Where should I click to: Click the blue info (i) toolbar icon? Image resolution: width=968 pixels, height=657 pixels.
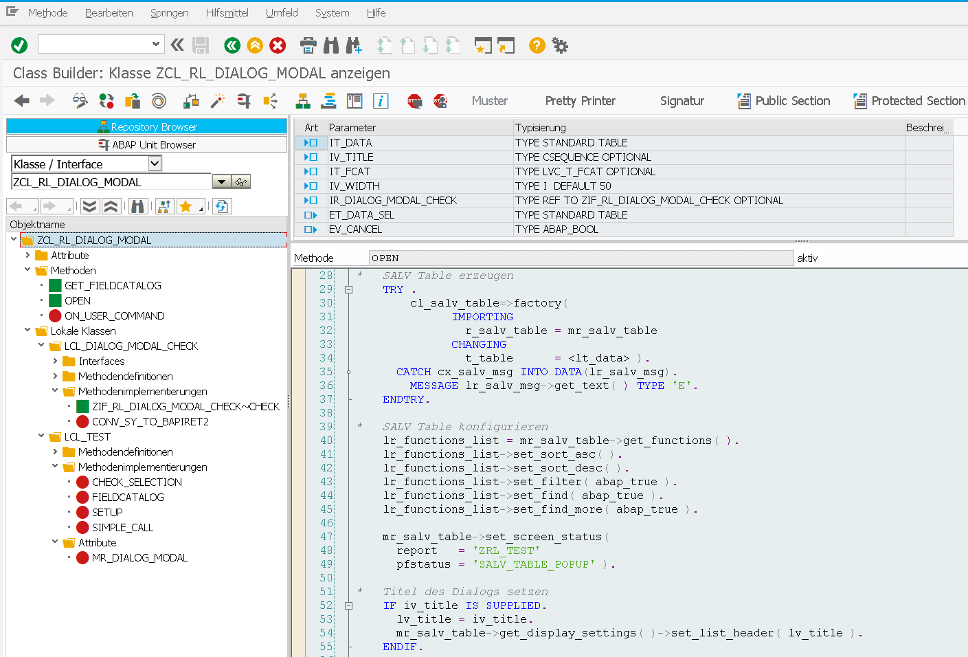380,100
